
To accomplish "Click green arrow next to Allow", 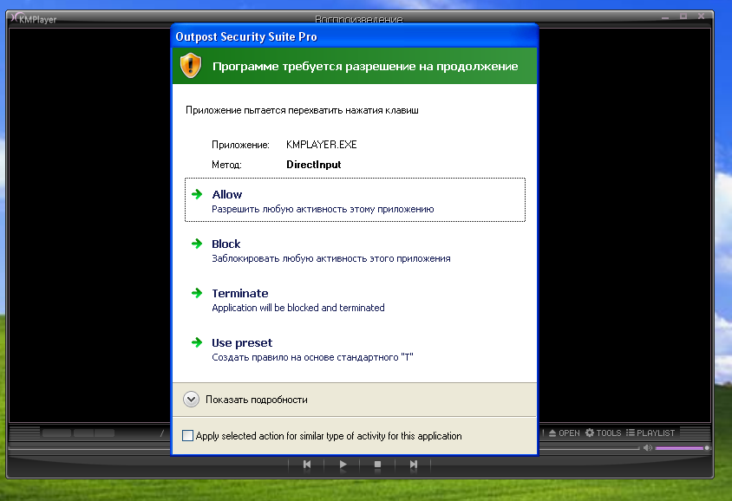I will click(197, 194).
